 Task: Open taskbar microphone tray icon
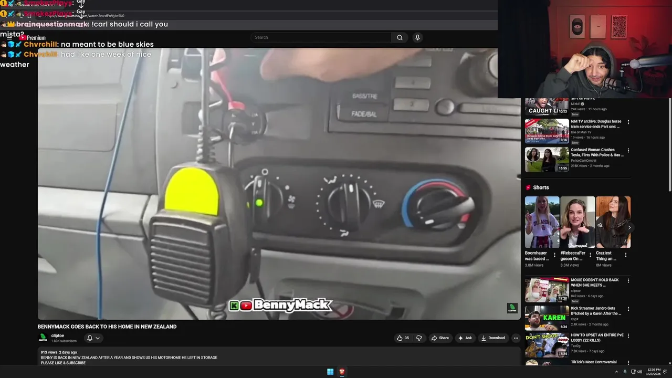(x=625, y=372)
